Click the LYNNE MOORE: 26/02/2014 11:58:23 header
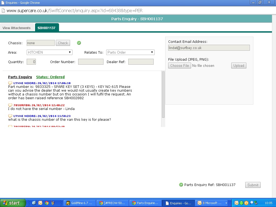 point(42,116)
